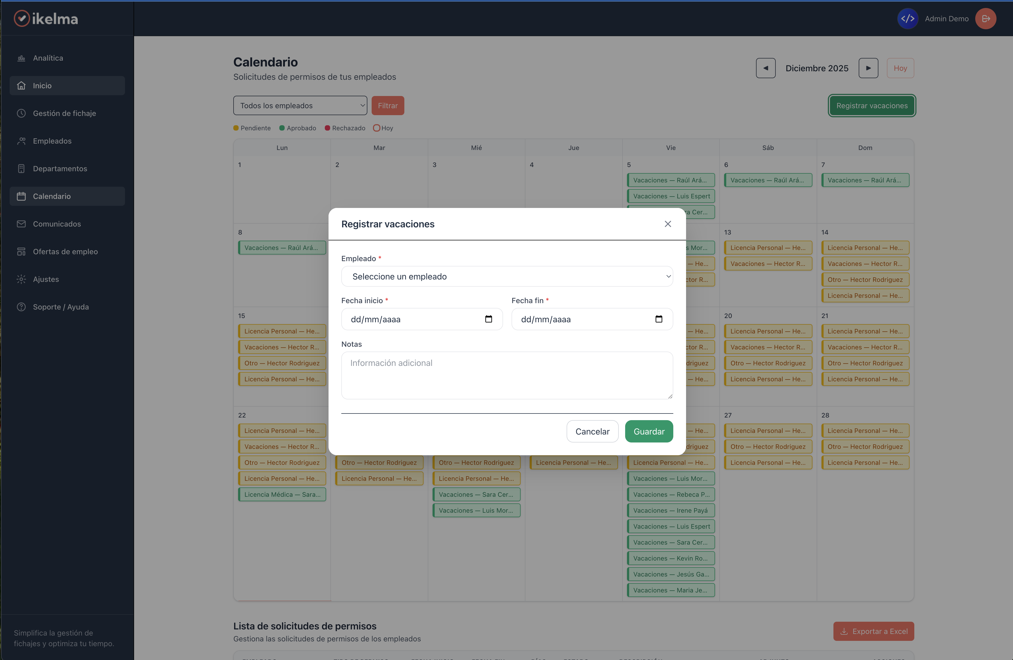Open the Todos los empleados dropdown
1013x660 pixels.
pos(300,105)
